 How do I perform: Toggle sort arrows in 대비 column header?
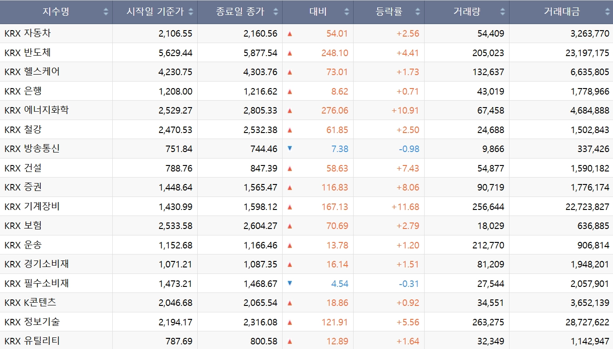[x=347, y=12]
